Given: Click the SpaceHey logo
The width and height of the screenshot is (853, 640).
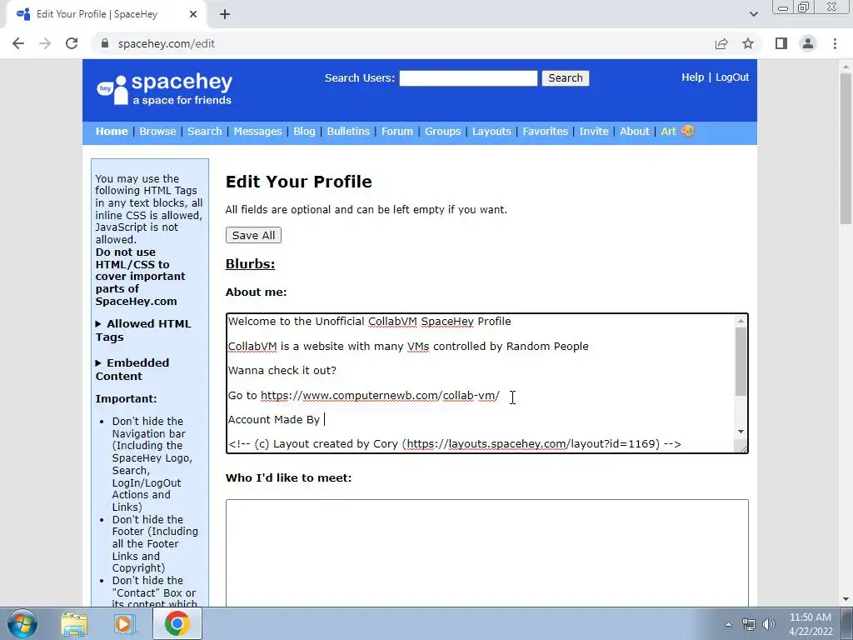Looking at the screenshot, I should [x=164, y=89].
